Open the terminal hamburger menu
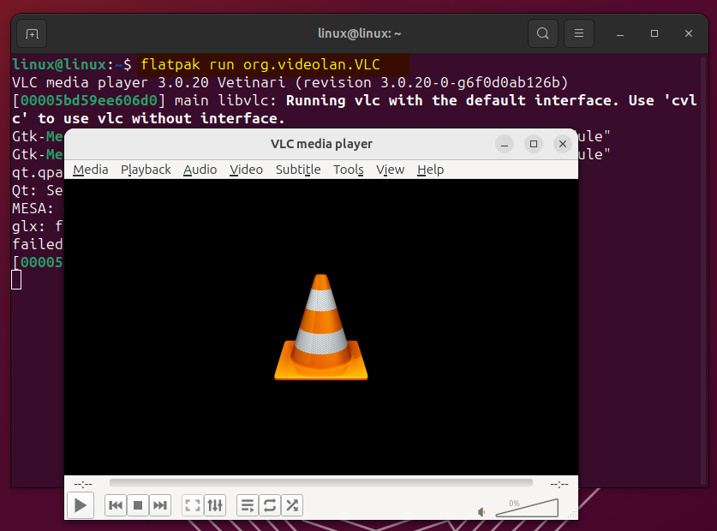This screenshot has height=531, width=717. click(x=579, y=33)
